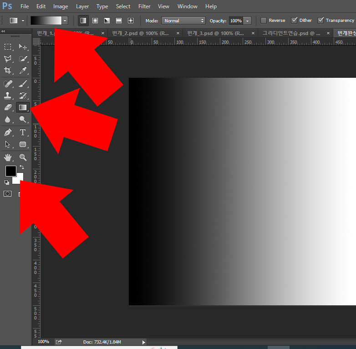Collapse the toolbox with double arrows
The height and width of the screenshot is (349, 356).
click(x=3, y=31)
